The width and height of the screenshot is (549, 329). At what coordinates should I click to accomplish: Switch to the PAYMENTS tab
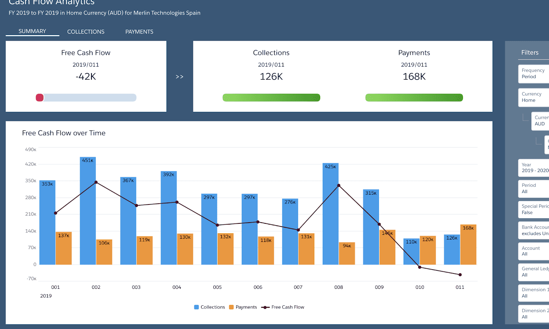coord(139,32)
